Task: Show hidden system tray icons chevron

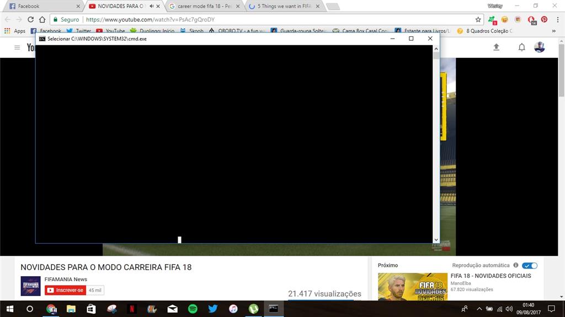Action: coord(479,309)
